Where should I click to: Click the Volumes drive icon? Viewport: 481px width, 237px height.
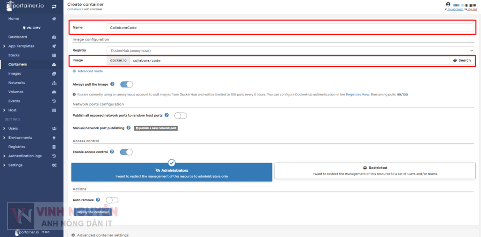click(54, 92)
